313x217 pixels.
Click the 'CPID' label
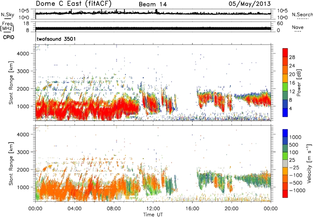tap(9, 37)
